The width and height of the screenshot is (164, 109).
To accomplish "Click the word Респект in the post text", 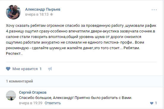I will tap(13, 54).
